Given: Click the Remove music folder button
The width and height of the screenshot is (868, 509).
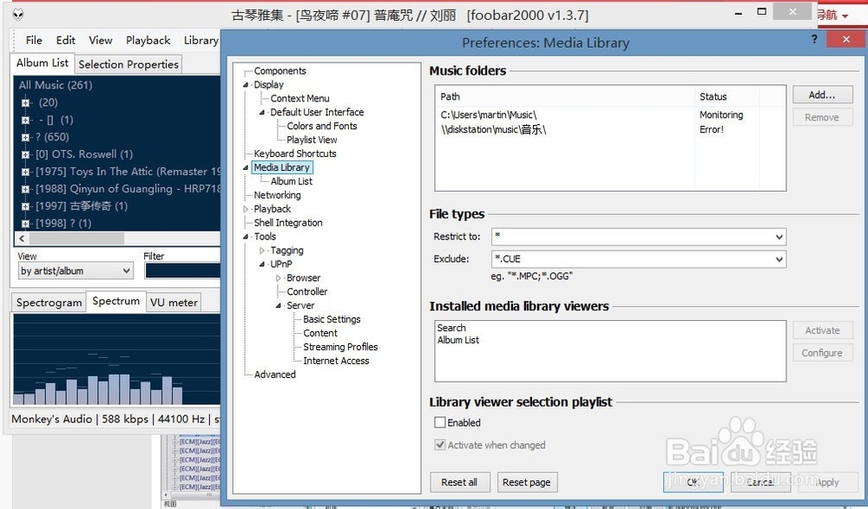Looking at the screenshot, I should pyautogui.click(x=822, y=117).
